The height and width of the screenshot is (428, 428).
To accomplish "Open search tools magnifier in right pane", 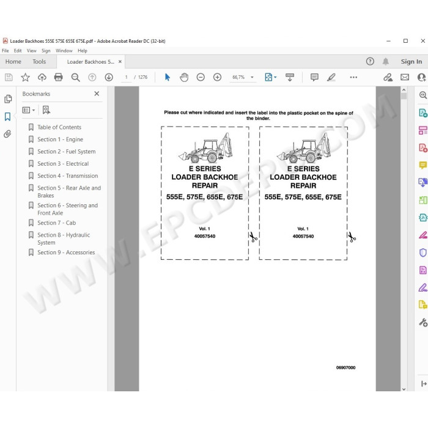I will click(423, 95).
